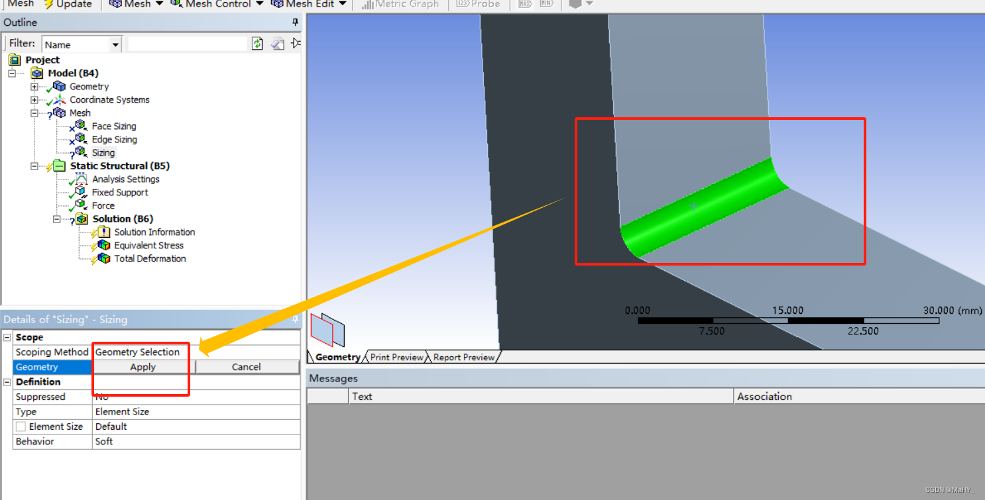Screen dimensions: 985x500
Task: Clear the name filter with the eraser icon
Action: 277,43
